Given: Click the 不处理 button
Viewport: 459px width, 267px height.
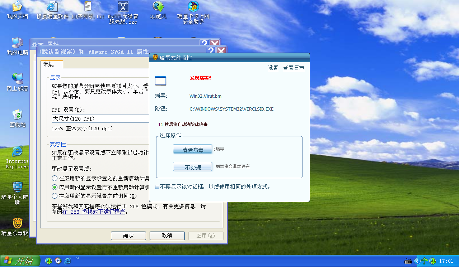Looking at the screenshot, I should [193, 167].
